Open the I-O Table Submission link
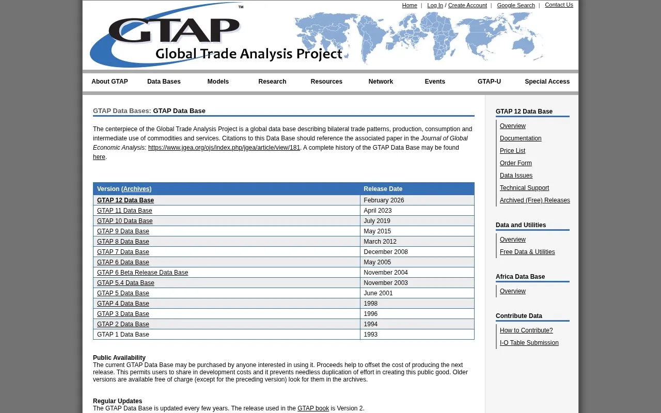Screen dimensions: 661x413 click(x=529, y=343)
